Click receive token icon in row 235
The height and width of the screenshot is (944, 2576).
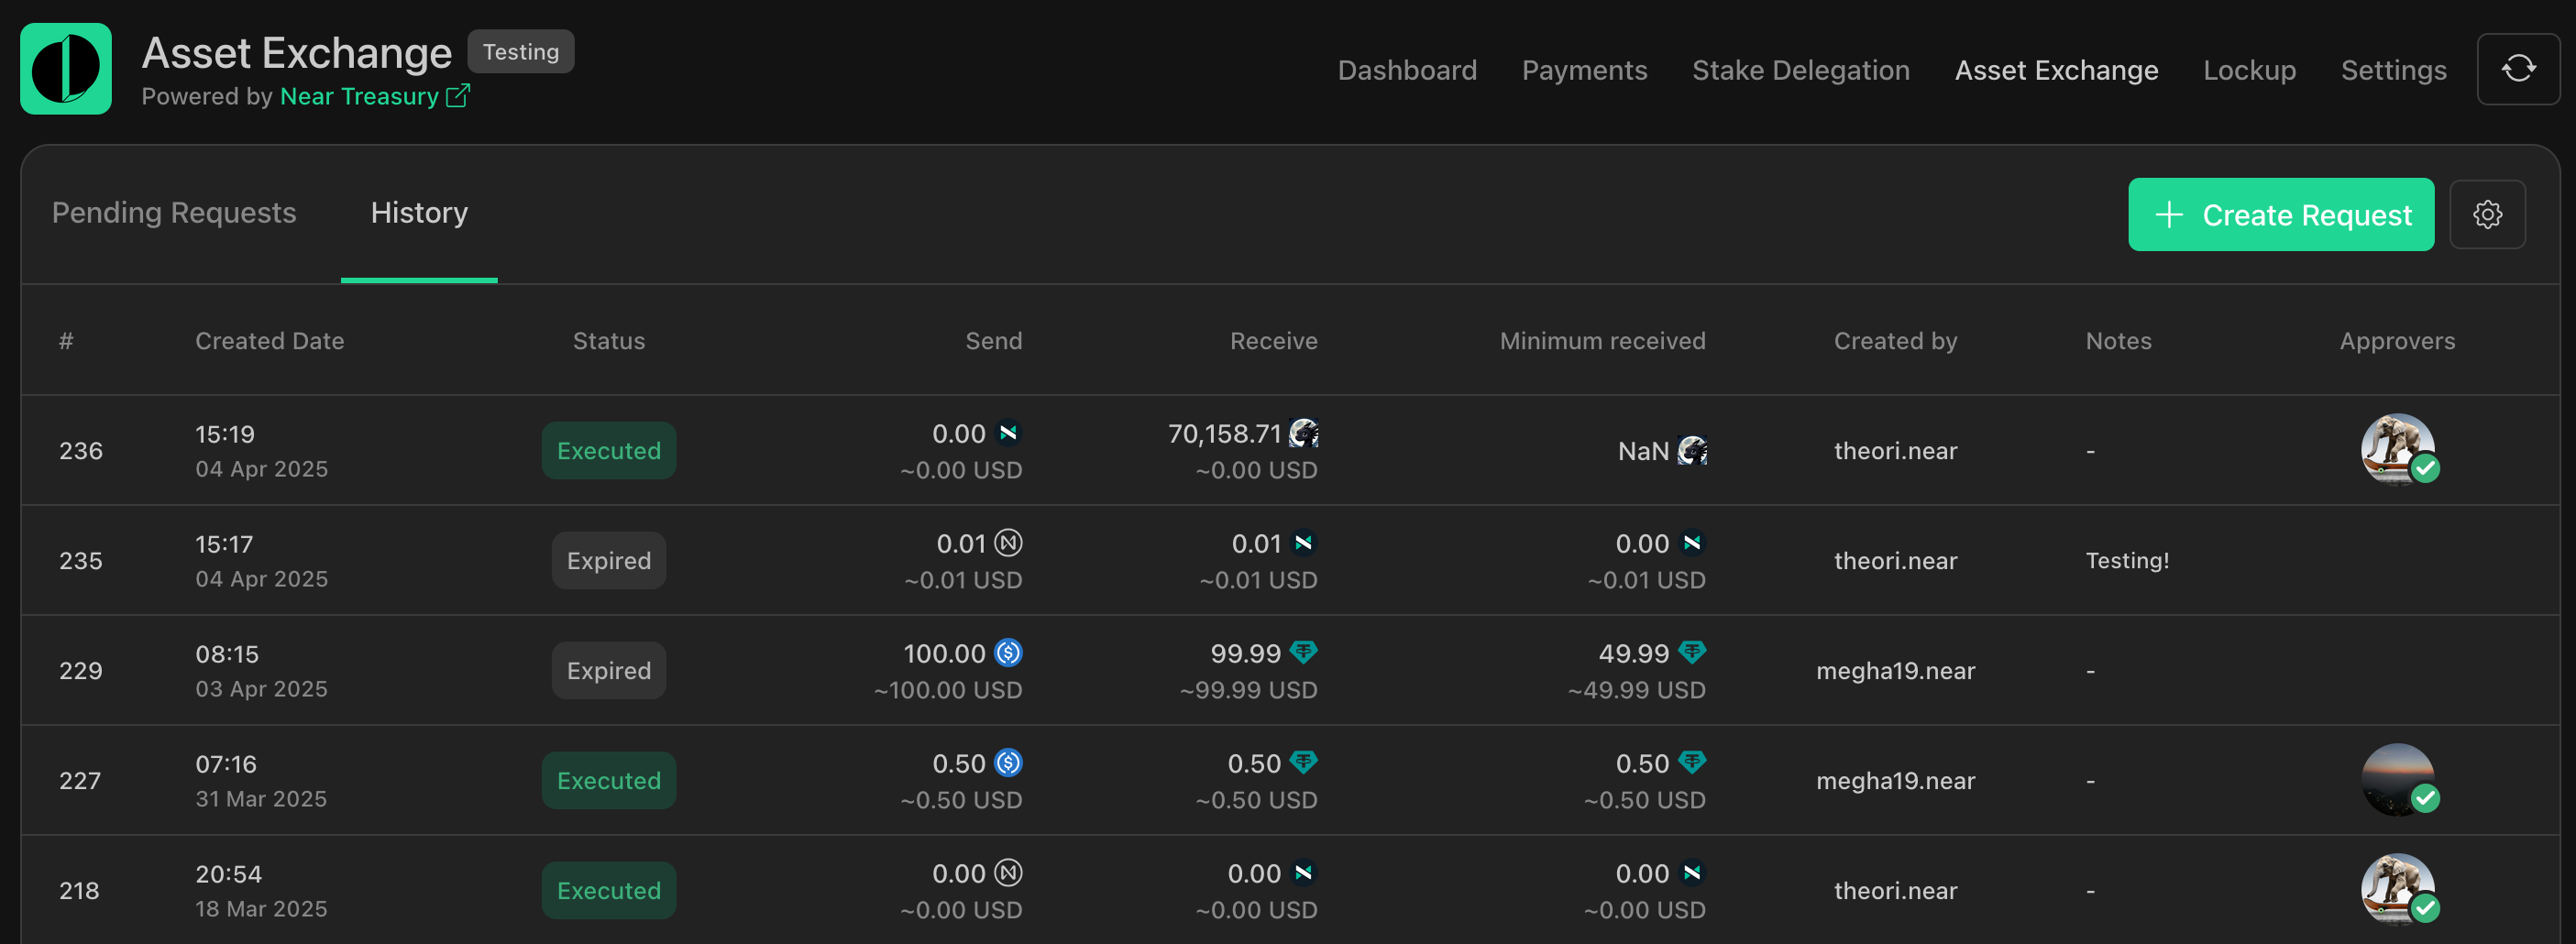[1303, 543]
